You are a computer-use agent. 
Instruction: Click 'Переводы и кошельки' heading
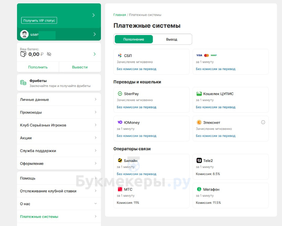point(137,82)
